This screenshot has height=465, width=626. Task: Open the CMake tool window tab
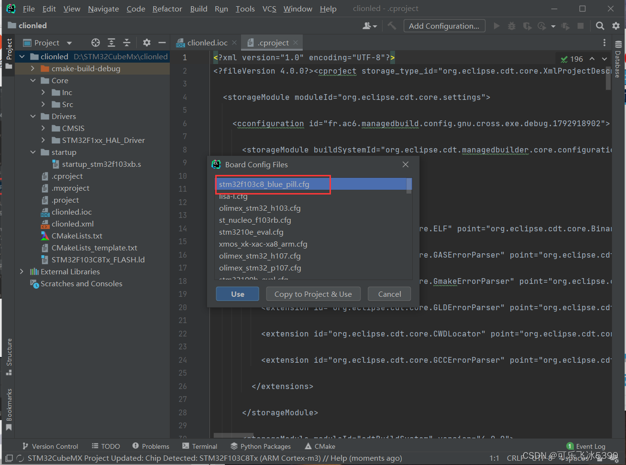[320, 446]
